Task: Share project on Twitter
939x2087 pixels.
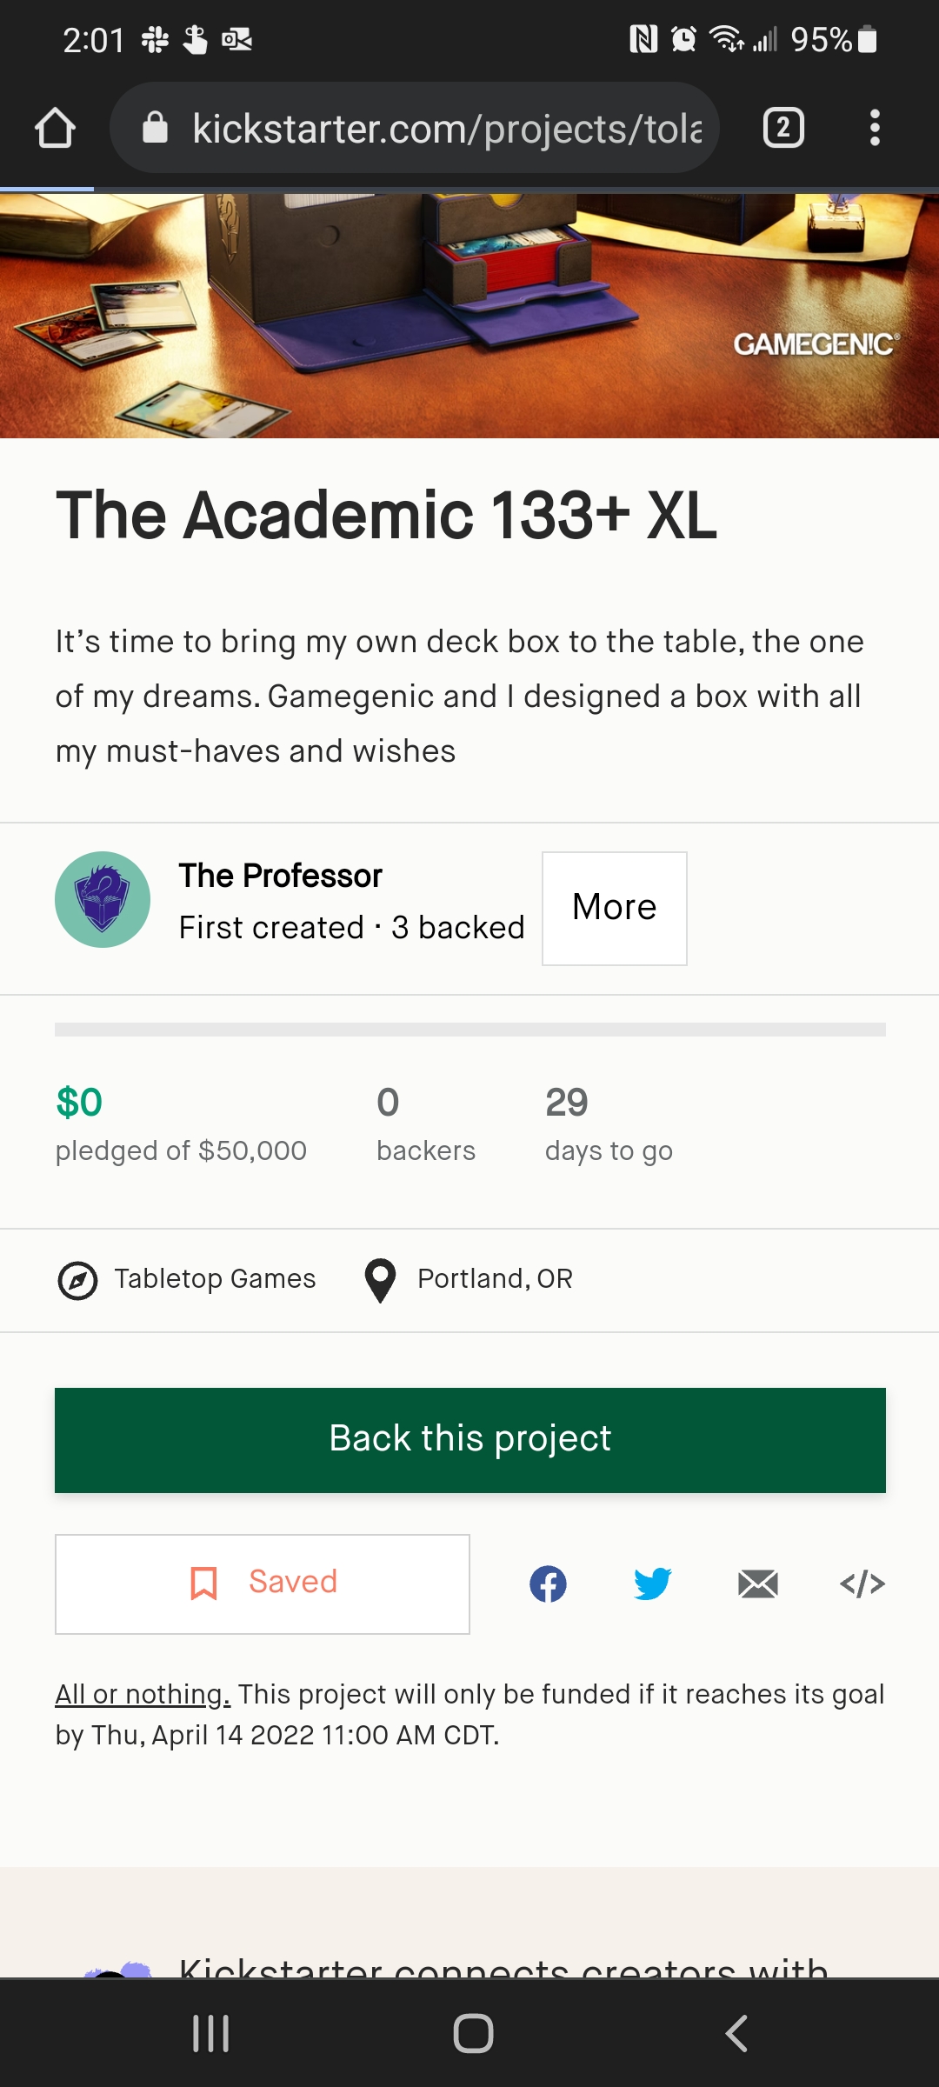Action: (x=652, y=1584)
